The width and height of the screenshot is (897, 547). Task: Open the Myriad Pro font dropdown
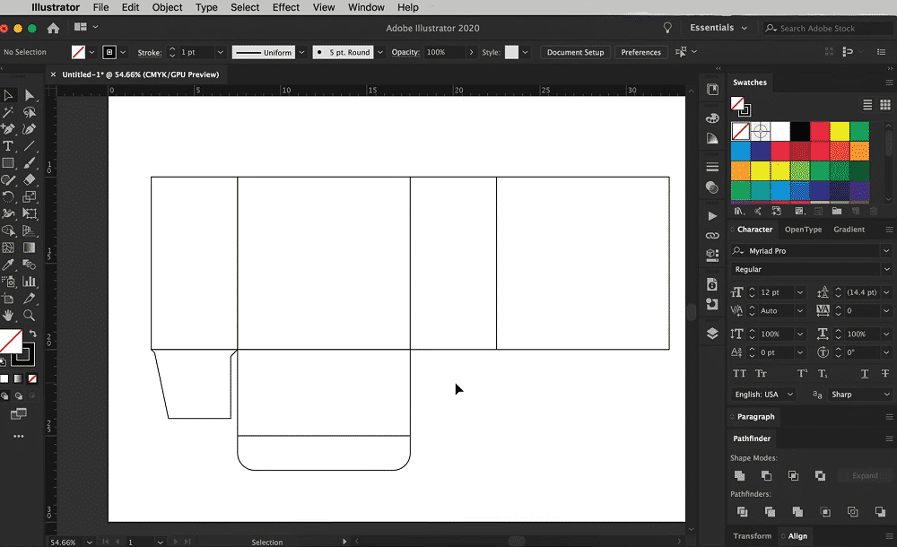pos(885,251)
